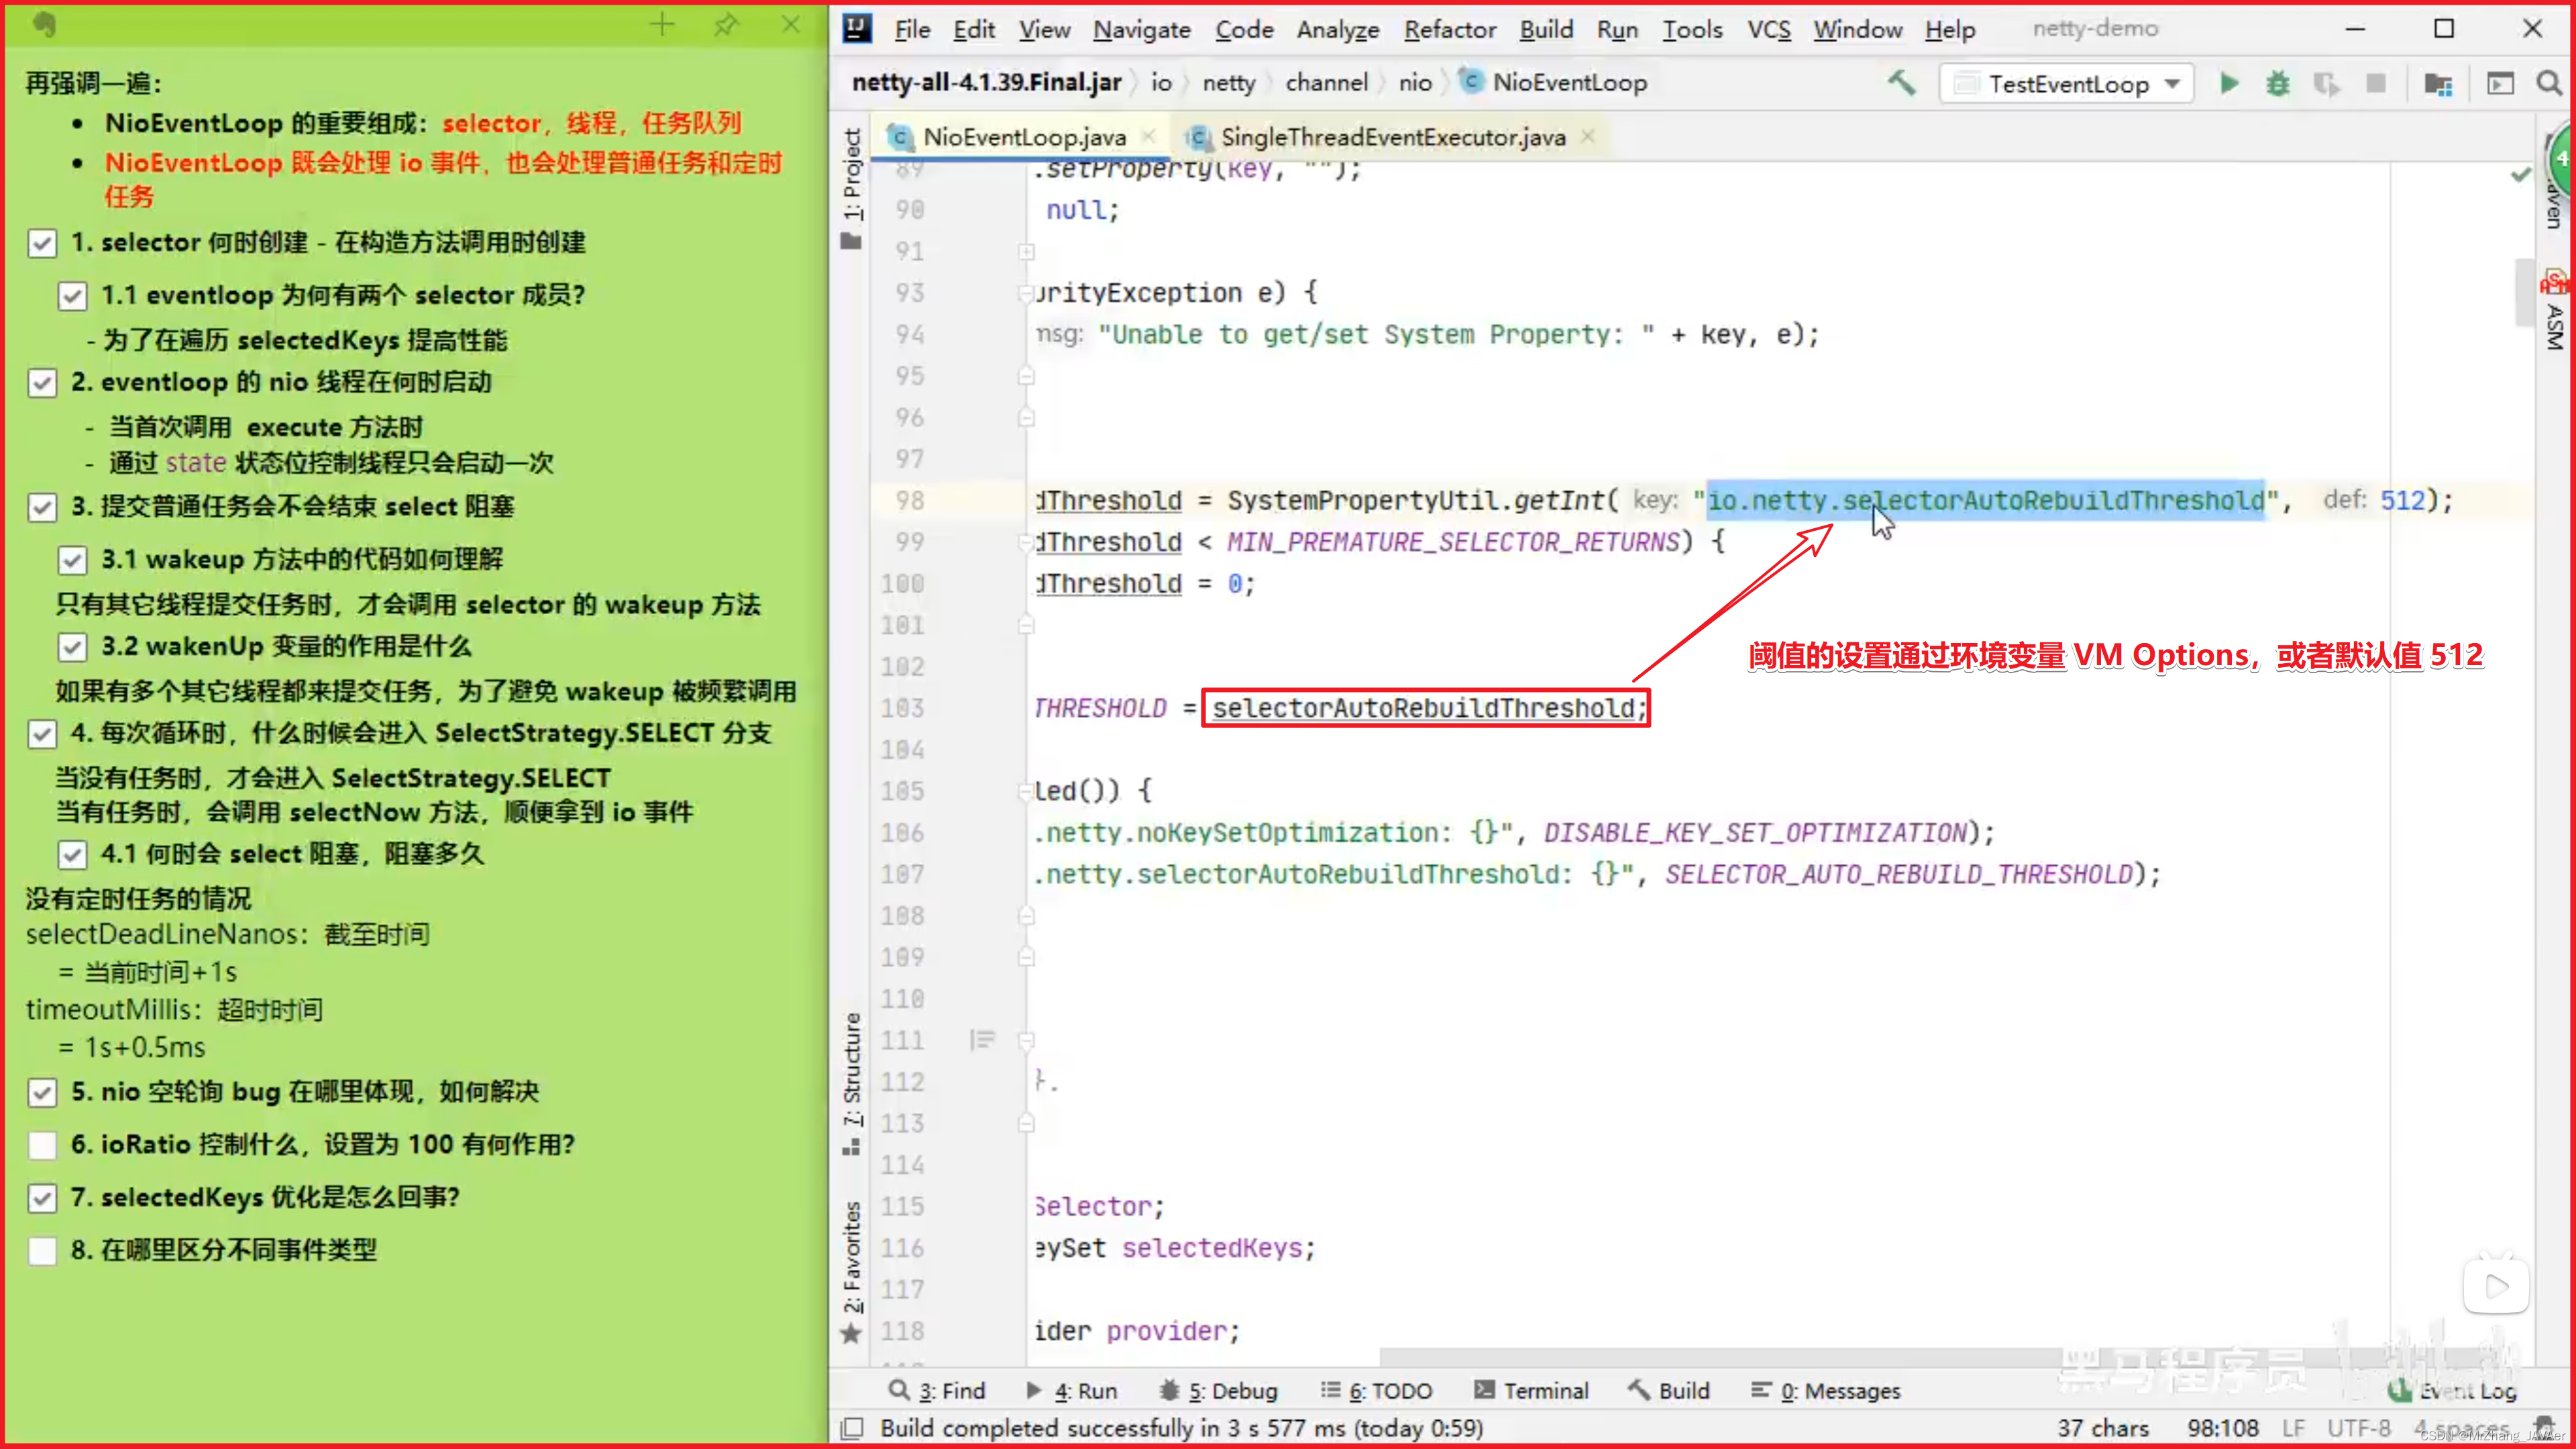The image size is (2576, 1449).
Task: Open the File menu
Action: (911, 29)
